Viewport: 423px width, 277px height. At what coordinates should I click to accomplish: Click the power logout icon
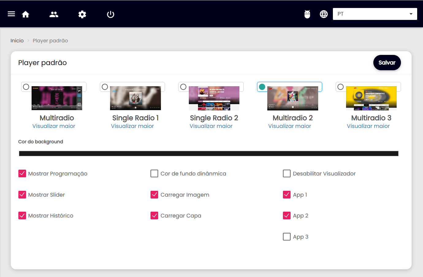point(110,14)
